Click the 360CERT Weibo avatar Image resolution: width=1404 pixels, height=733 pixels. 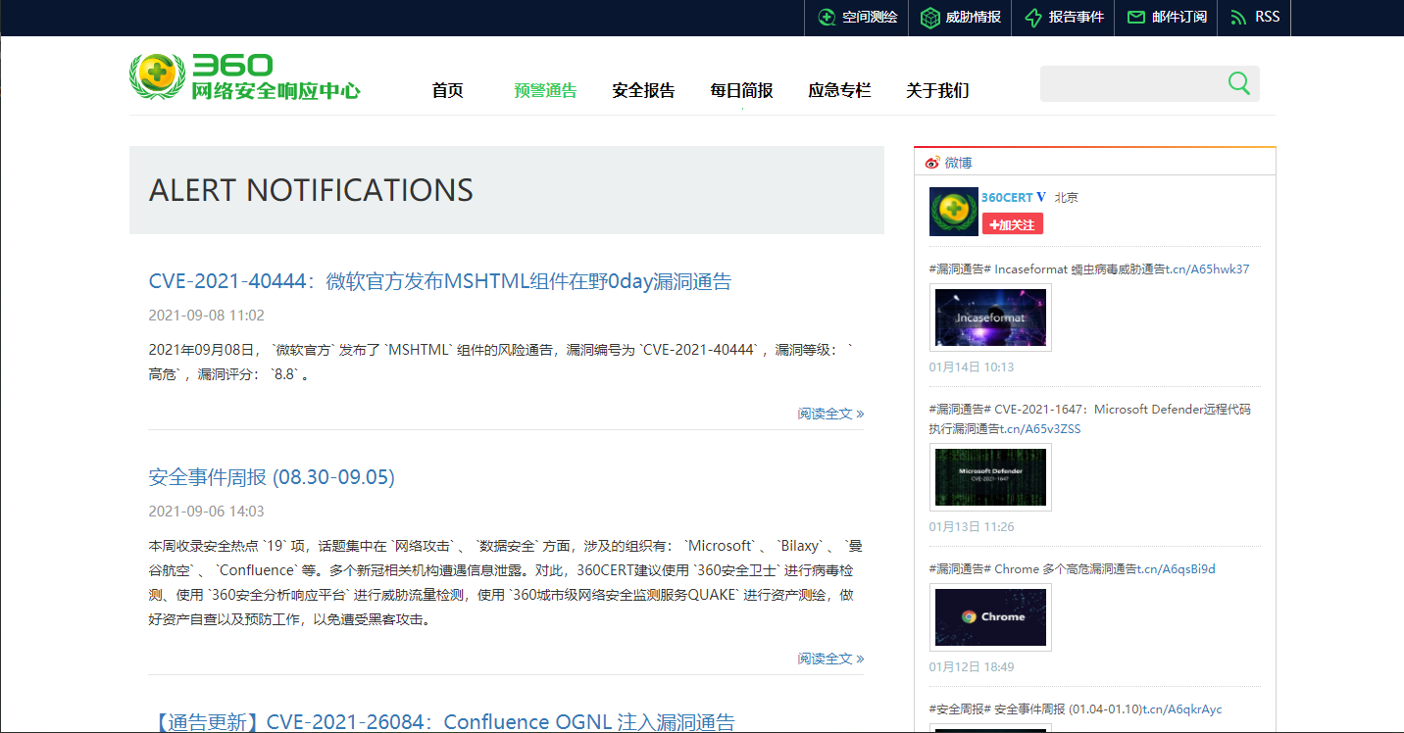pos(954,212)
